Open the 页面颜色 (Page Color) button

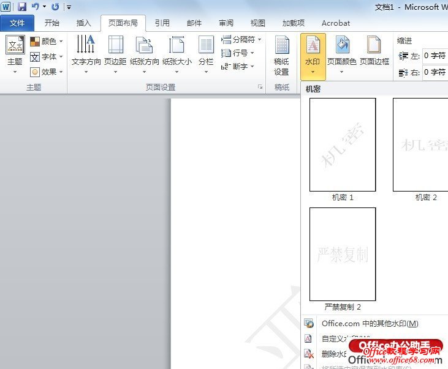pyautogui.click(x=342, y=54)
